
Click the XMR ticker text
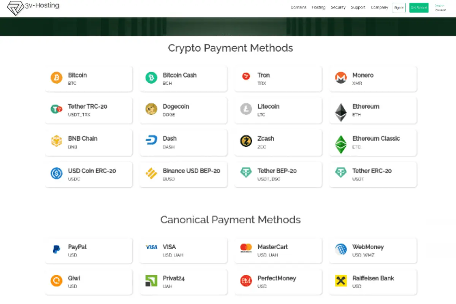click(357, 83)
